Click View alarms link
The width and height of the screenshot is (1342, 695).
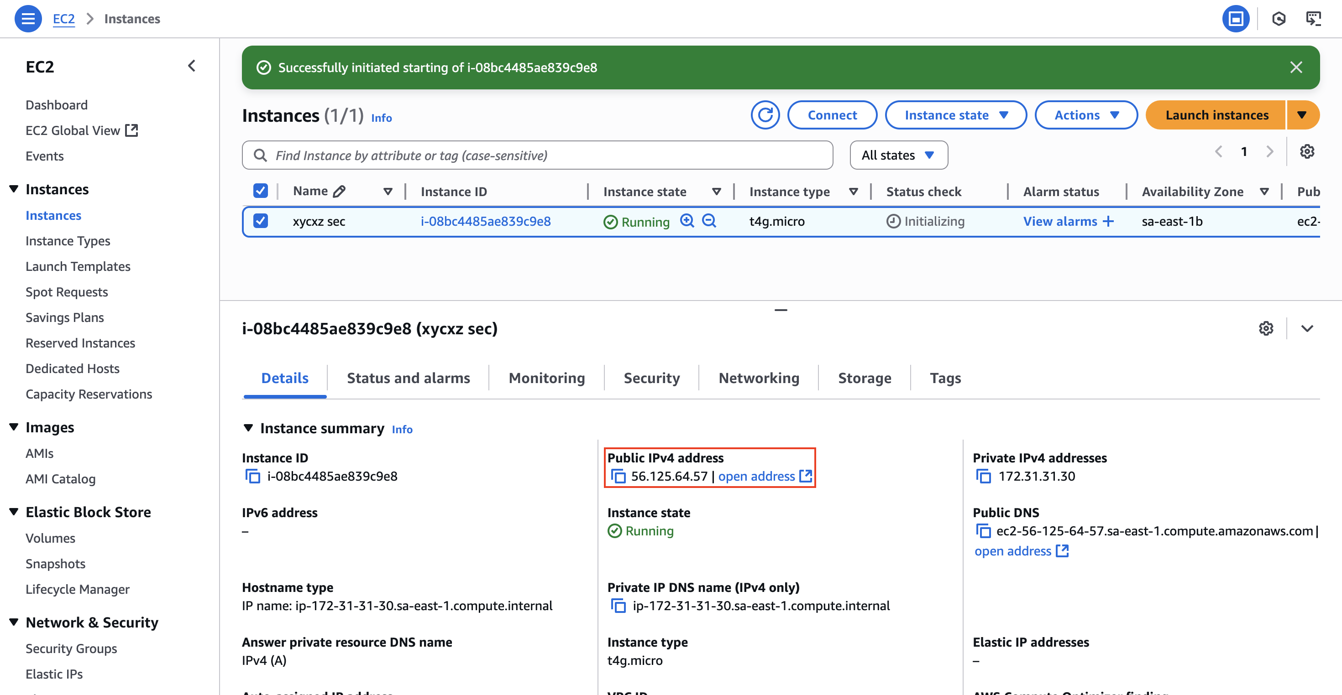[1059, 221]
